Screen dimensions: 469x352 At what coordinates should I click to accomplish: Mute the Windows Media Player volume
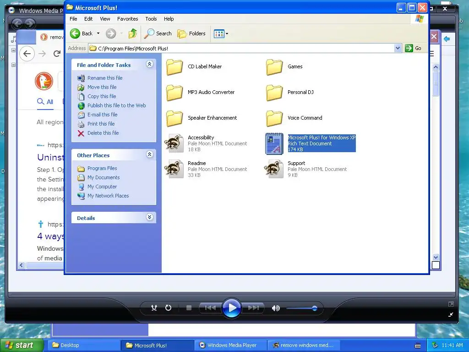[x=275, y=308]
